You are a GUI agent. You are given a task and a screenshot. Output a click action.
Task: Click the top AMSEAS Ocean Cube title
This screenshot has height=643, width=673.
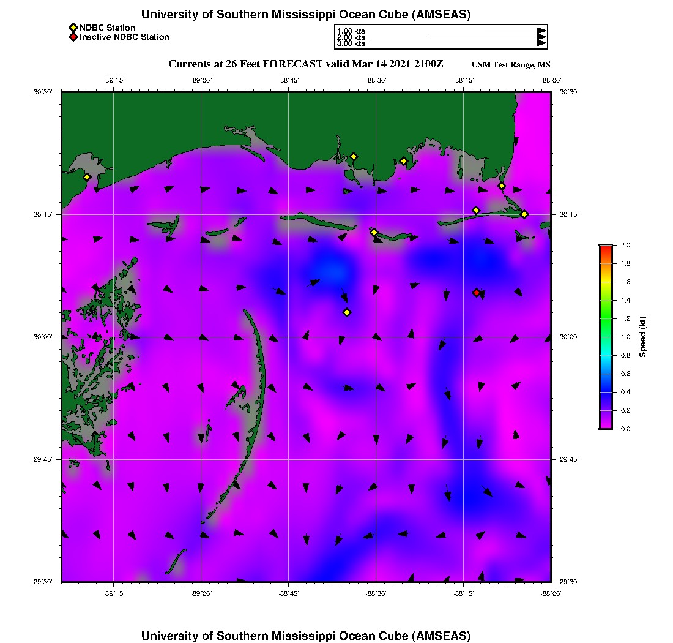(306, 14)
